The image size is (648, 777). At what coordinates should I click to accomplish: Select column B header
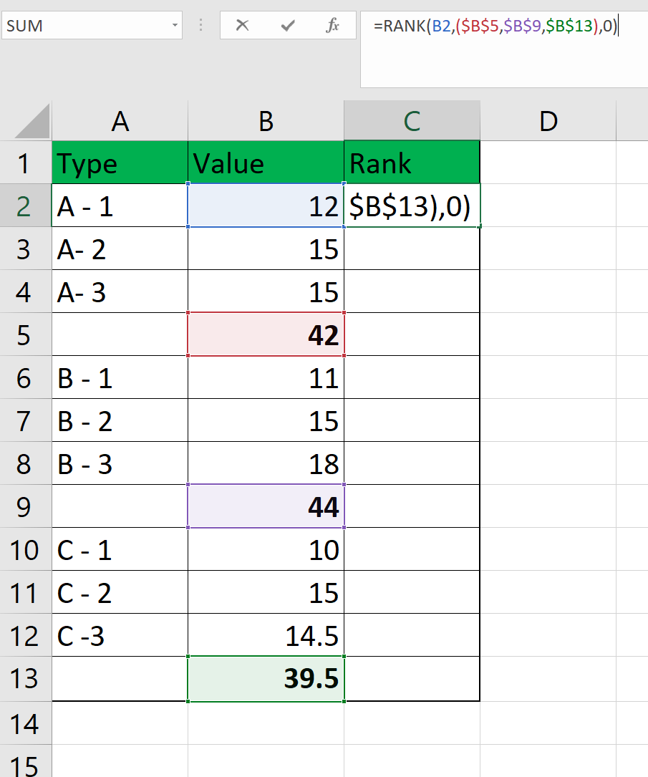click(266, 121)
